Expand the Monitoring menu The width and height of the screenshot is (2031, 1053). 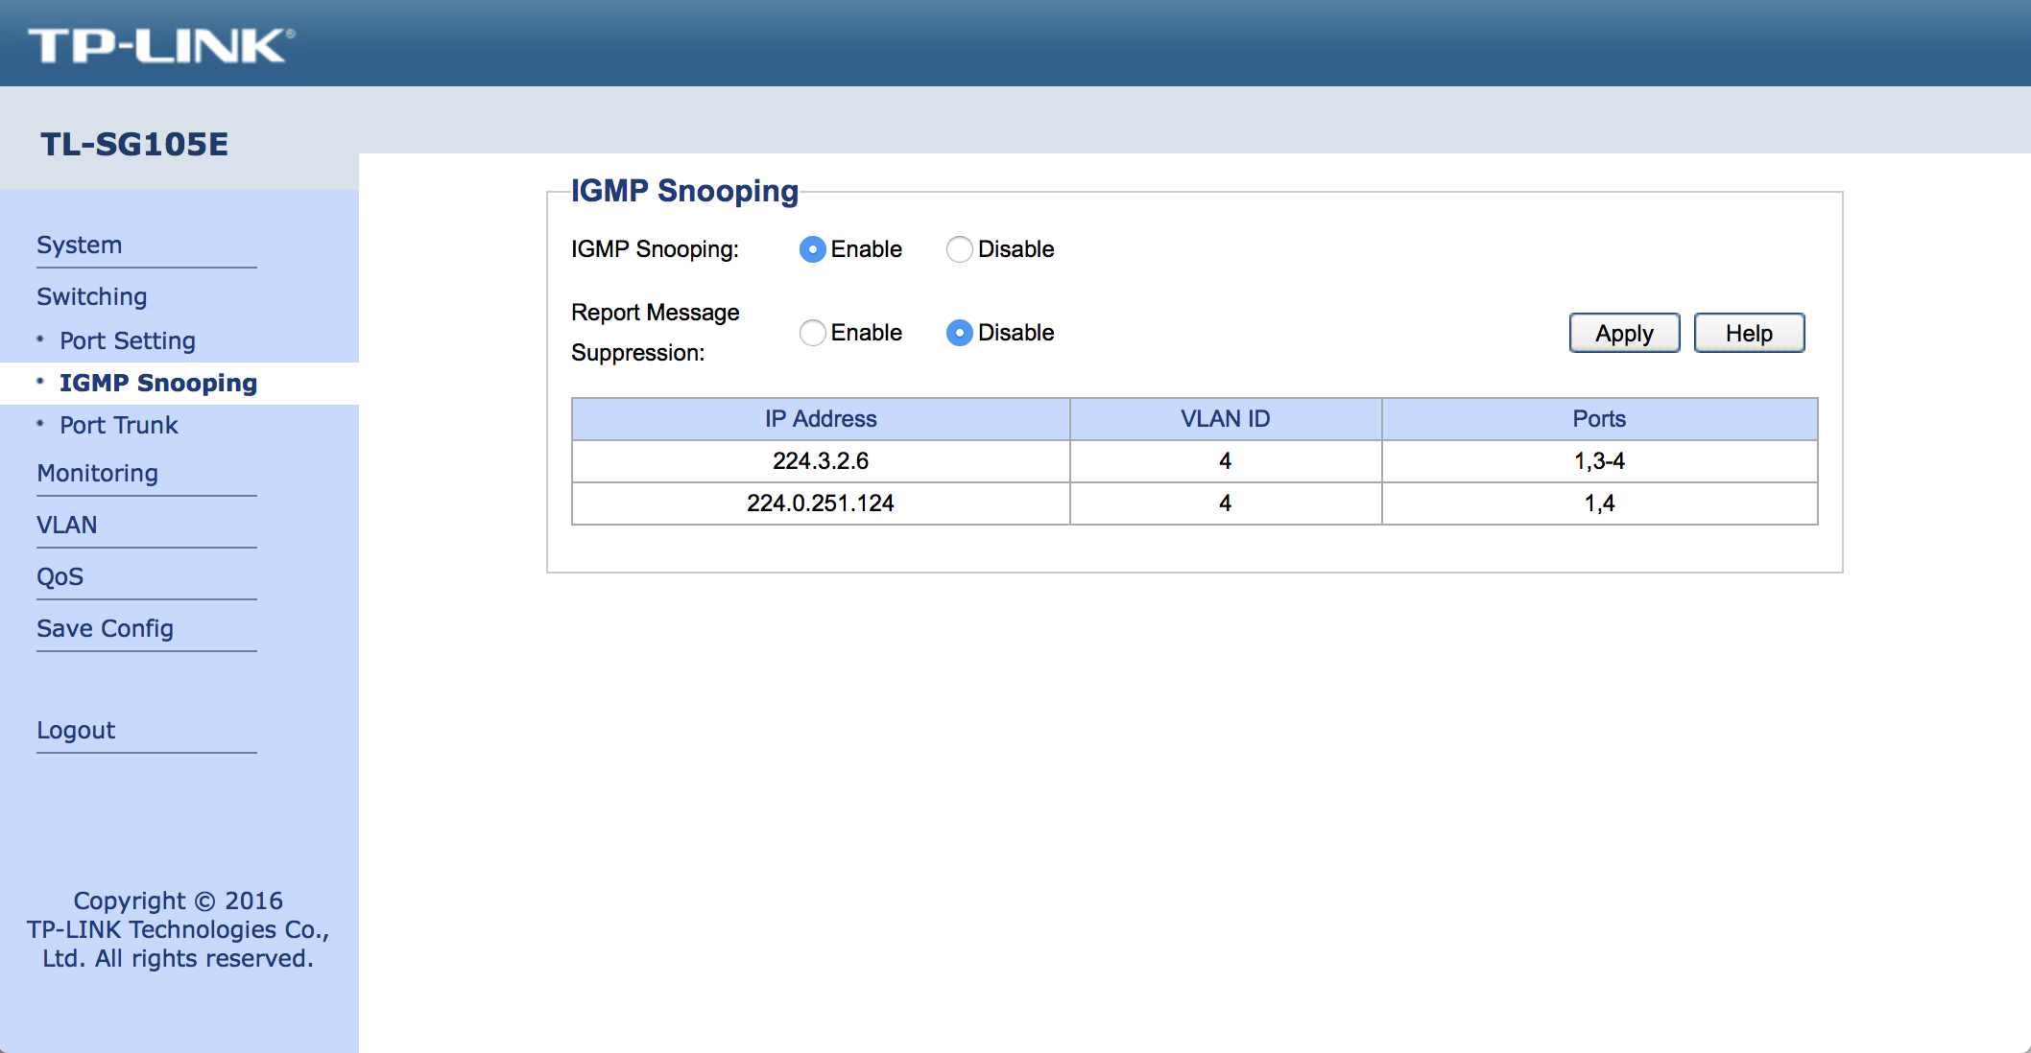98,473
